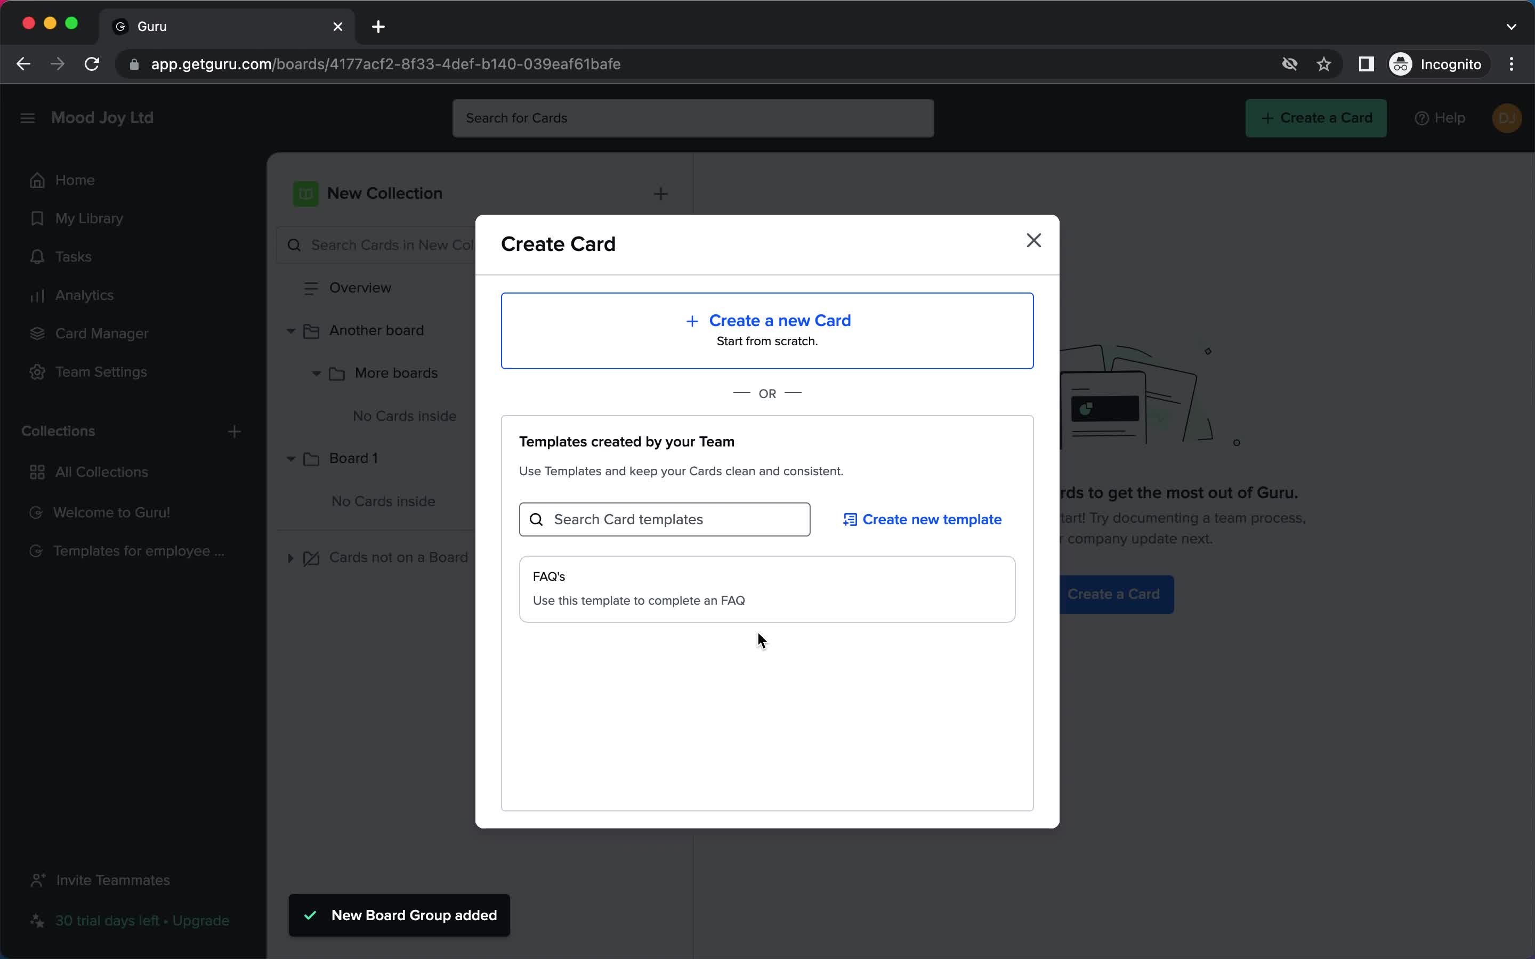Click the Search Card templates input field
Image resolution: width=1535 pixels, height=959 pixels.
coord(664,519)
